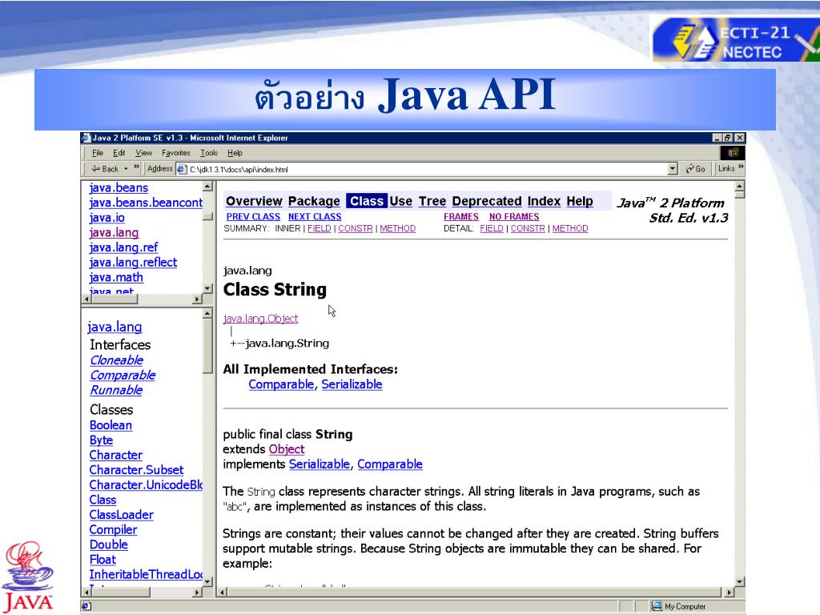The width and height of the screenshot is (820, 615).
Task: Expand the toolbar chevron after Back
Action: point(136,167)
